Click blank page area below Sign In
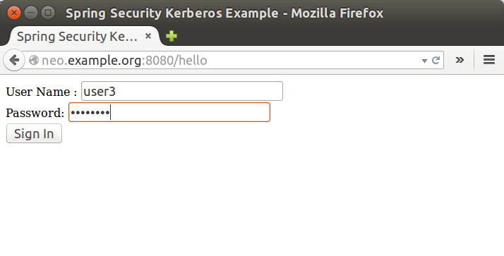 pyautogui.click(x=252, y=199)
